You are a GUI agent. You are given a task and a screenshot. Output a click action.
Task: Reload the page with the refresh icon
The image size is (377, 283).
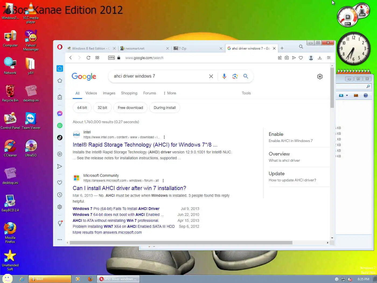pos(88,58)
